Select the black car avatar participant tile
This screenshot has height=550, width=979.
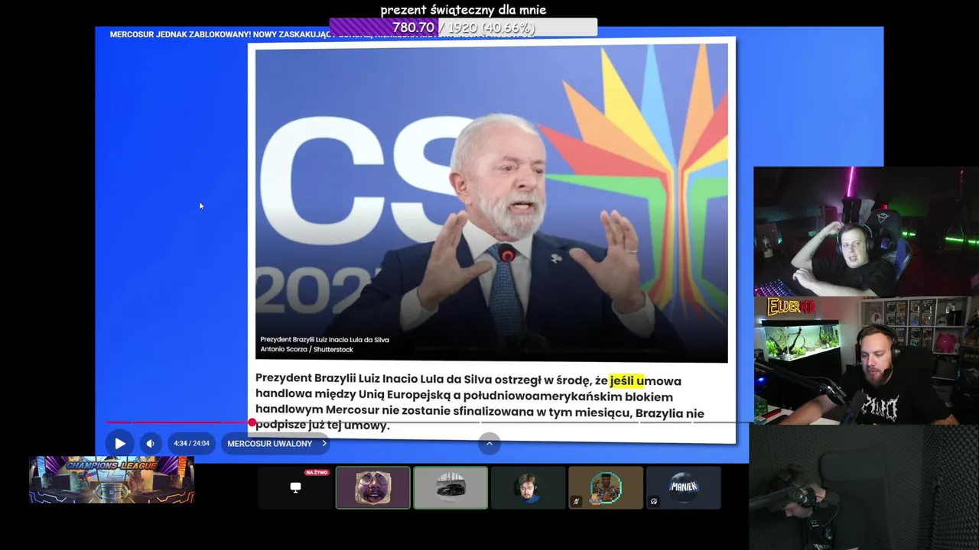click(x=450, y=487)
